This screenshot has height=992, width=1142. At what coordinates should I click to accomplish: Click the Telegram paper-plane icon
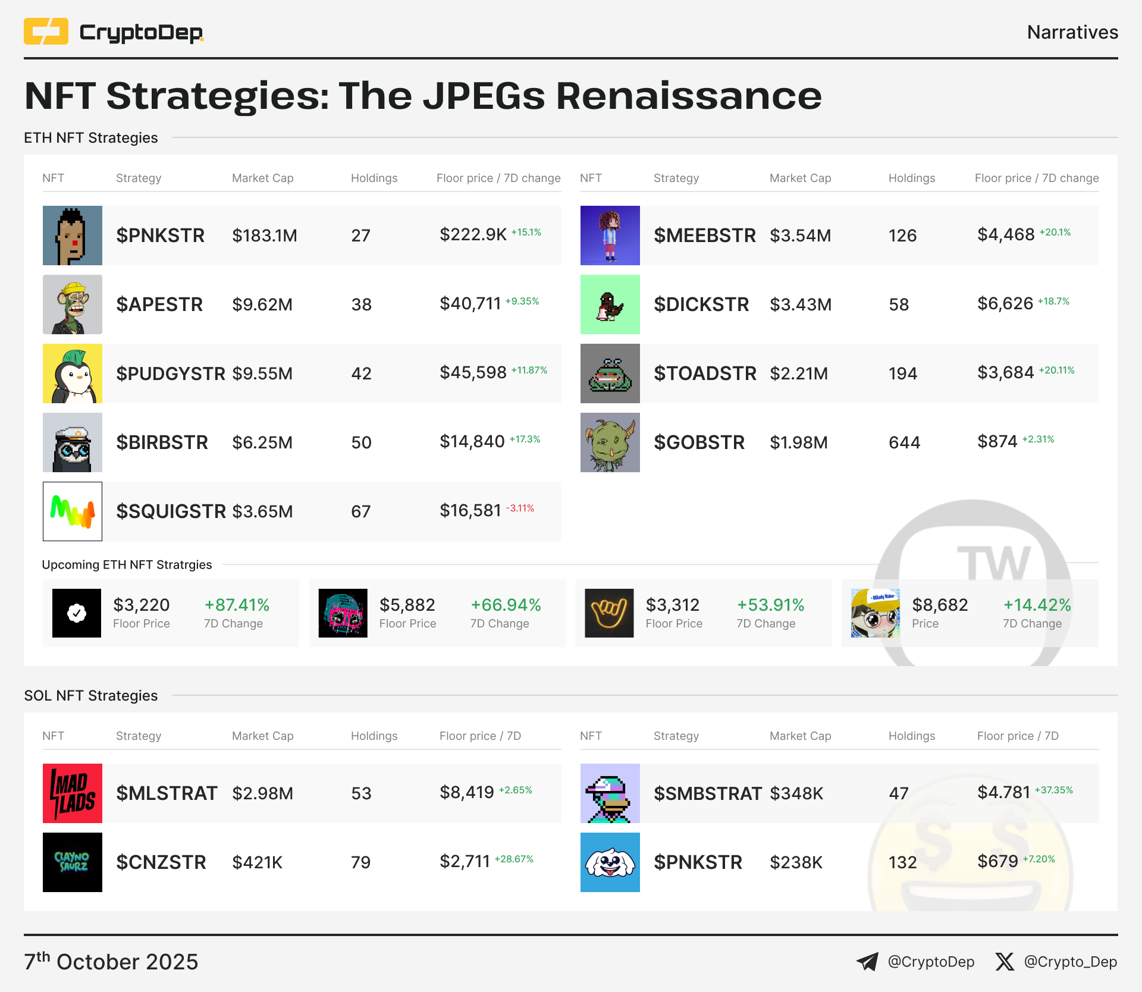[867, 962]
